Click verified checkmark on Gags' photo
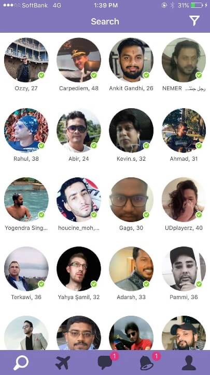This screenshot has height=375, width=210. [x=146, y=214]
